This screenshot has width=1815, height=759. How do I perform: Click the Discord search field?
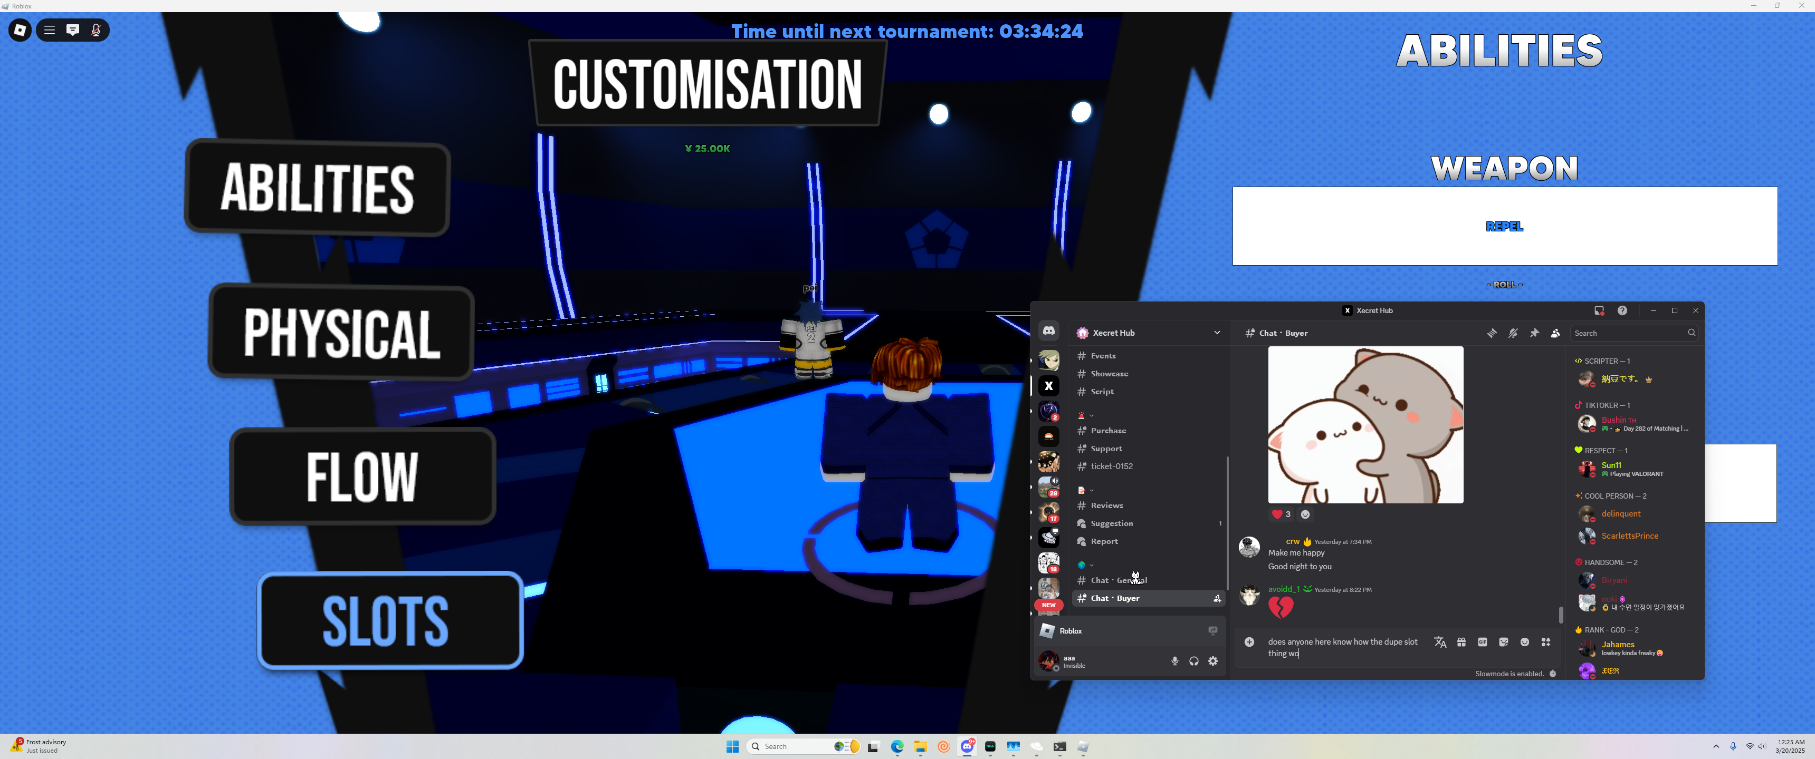point(1629,333)
